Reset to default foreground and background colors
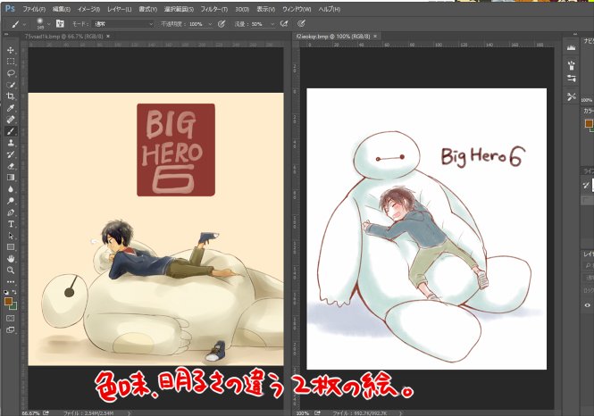 click(x=6, y=292)
